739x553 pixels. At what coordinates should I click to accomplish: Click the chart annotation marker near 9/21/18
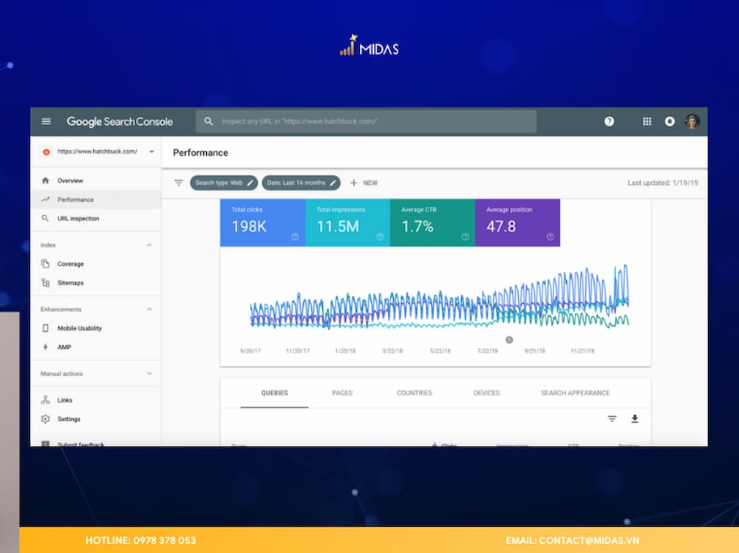pyautogui.click(x=509, y=339)
